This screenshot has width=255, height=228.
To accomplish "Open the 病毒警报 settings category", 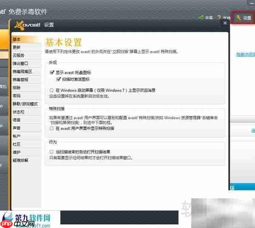I will coord(26,80).
